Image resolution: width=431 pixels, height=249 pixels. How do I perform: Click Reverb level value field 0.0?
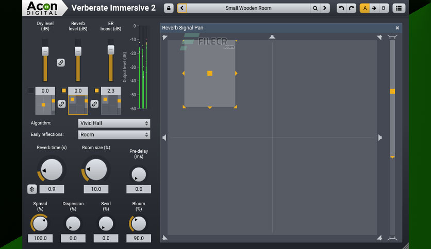(x=78, y=91)
